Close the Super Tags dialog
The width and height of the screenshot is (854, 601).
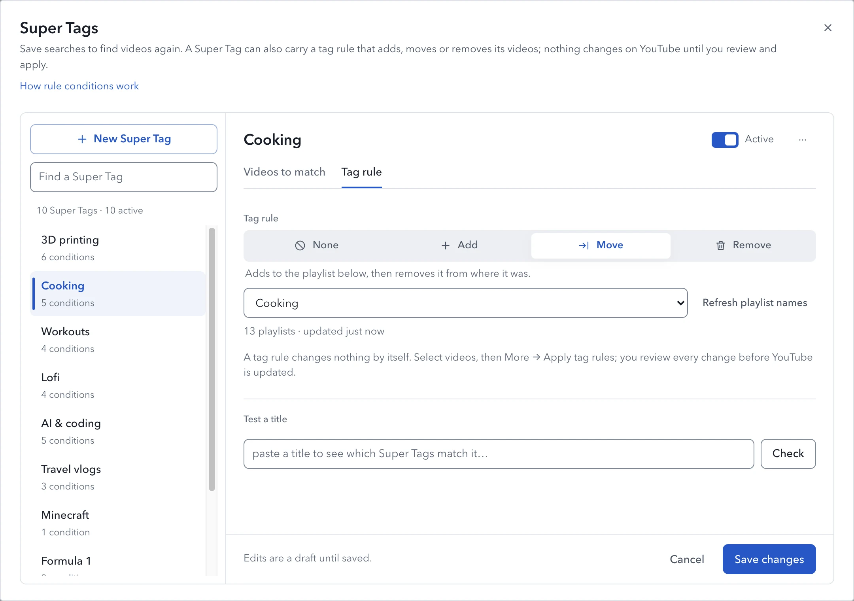click(828, 28)
